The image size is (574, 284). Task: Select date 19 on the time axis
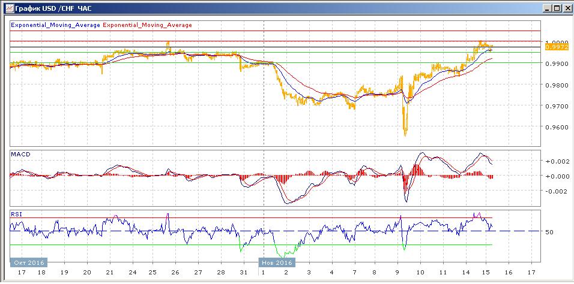(64, 273)
